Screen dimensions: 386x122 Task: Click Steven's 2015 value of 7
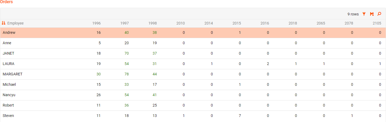(240, 116)
